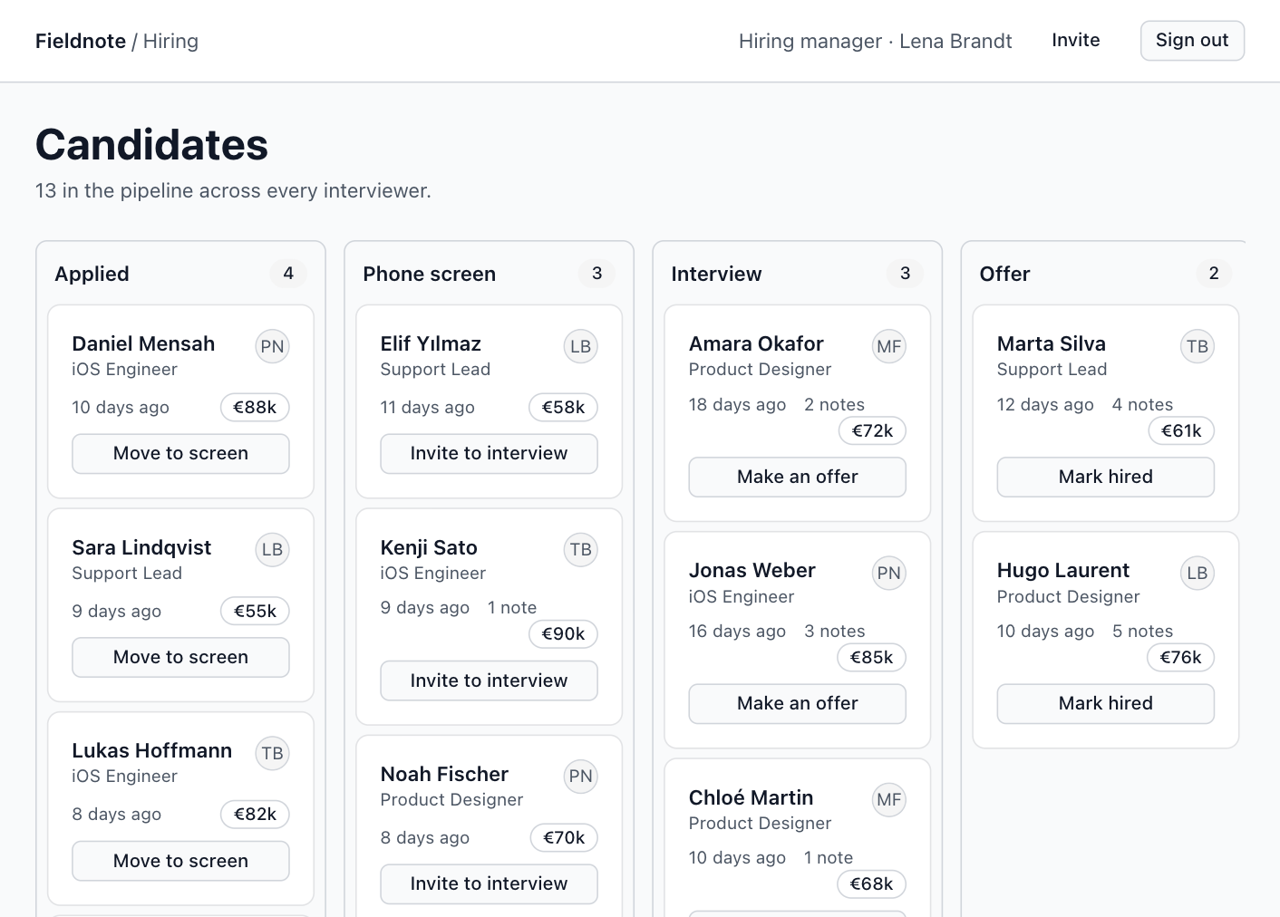Click the LB avatar on Sara Lindqvist's card
1280x917 pixels.
[x=272, y=549]
